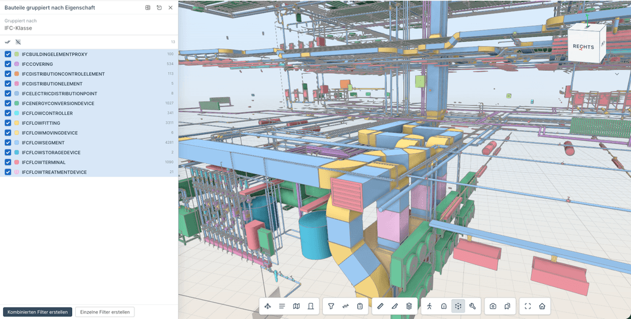Click the table grid icon in panel header
Image resolution: width=631 pixels, height=319 pixels.
[148, 7]
